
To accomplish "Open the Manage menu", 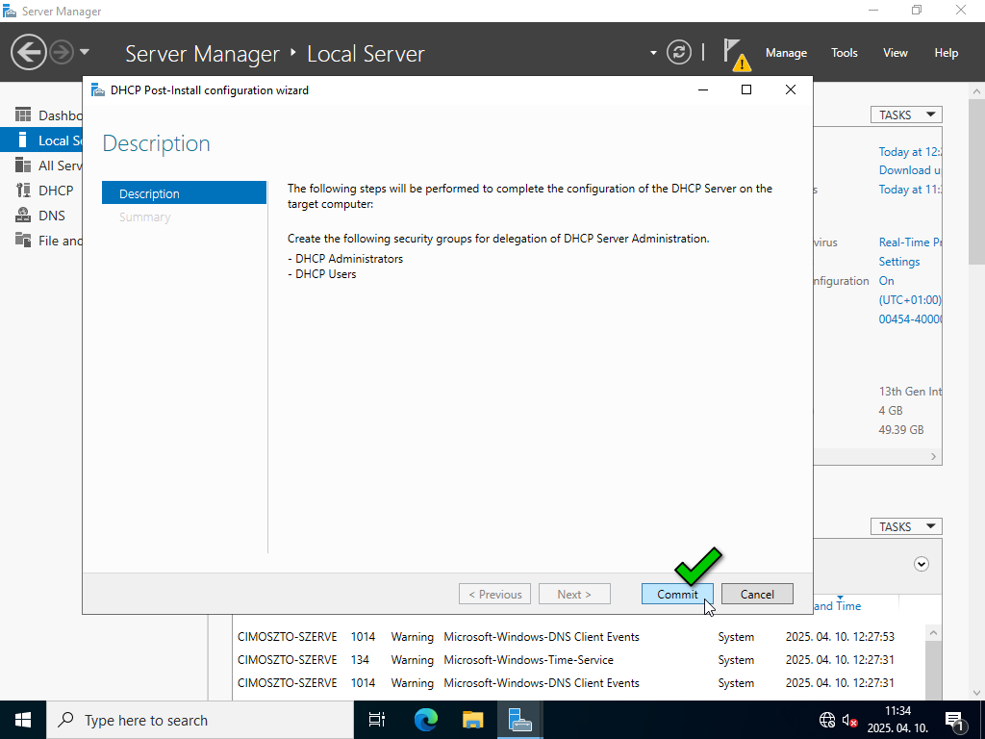I will point(786,53).
